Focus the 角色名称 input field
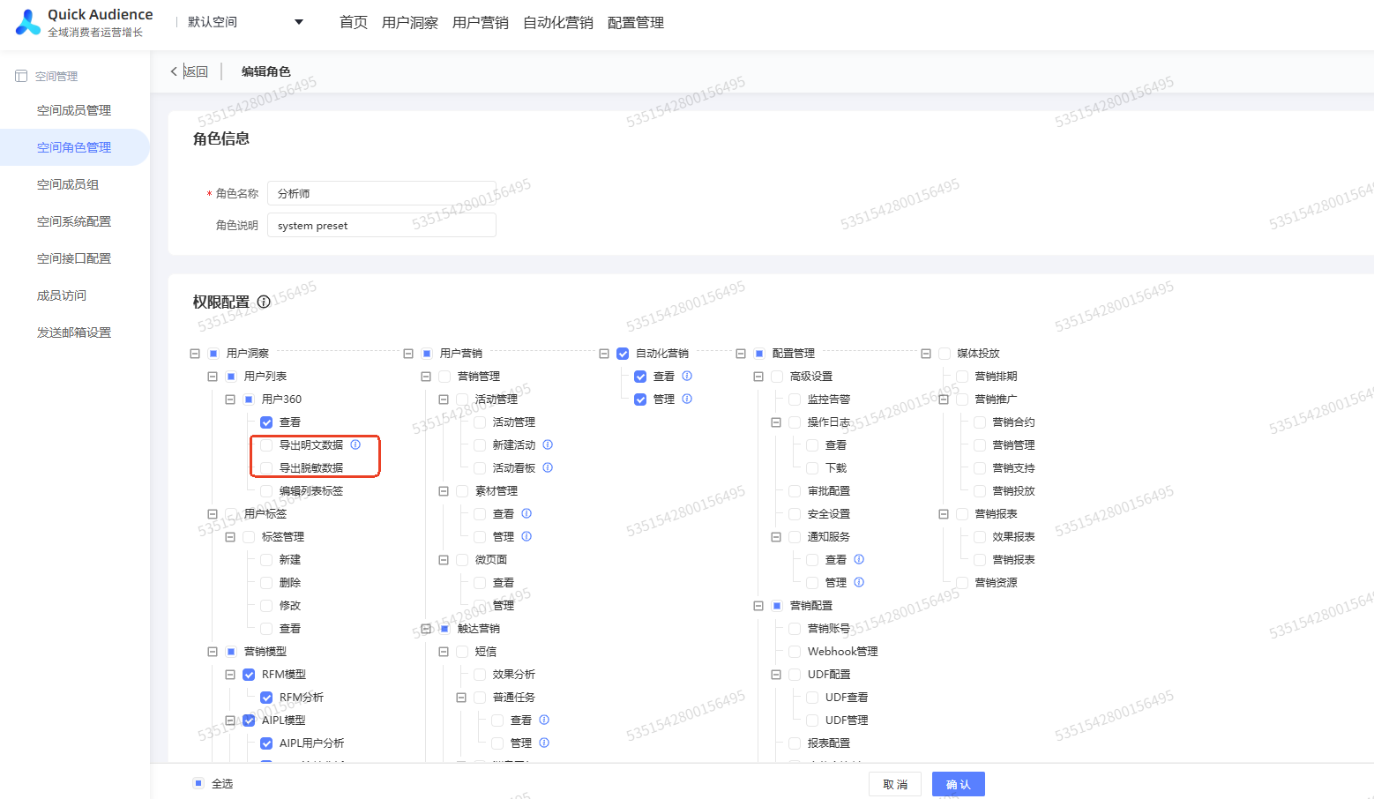The width and height of the screenshot is (1374, 799). 382,193
